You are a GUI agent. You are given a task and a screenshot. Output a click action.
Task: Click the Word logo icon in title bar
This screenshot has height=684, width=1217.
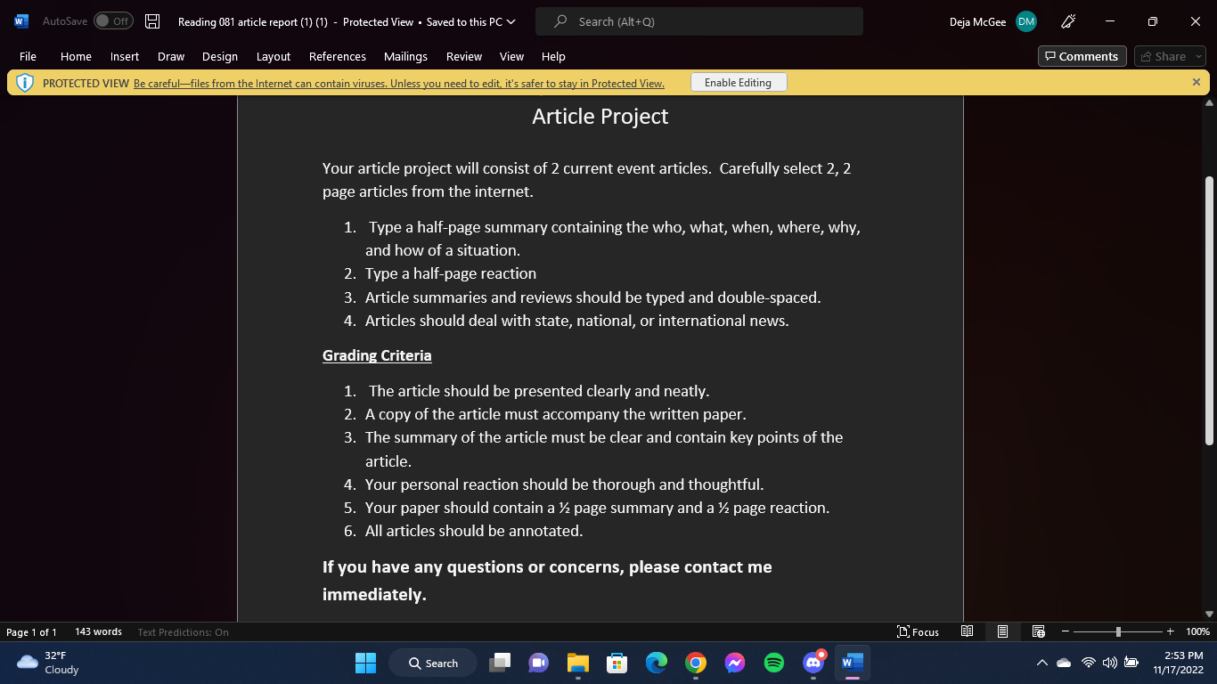tap(21, 21)
